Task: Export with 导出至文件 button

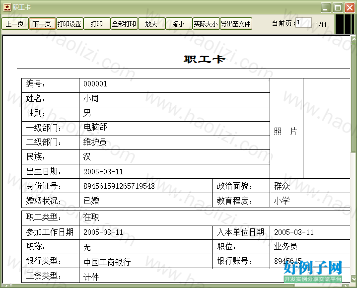Action: pyautogui.click(x=236, y=24)
